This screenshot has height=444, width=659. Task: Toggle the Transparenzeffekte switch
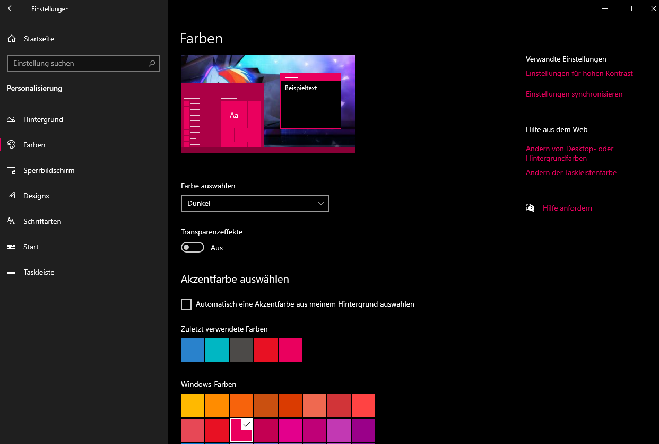point(193,247)
